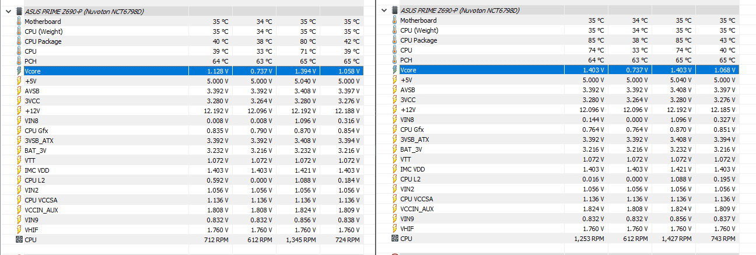Image resolution: width=756 pixels, height=255 pixels.
Task: Select the CPU Package maximum 80 °C
Action: 308,41
